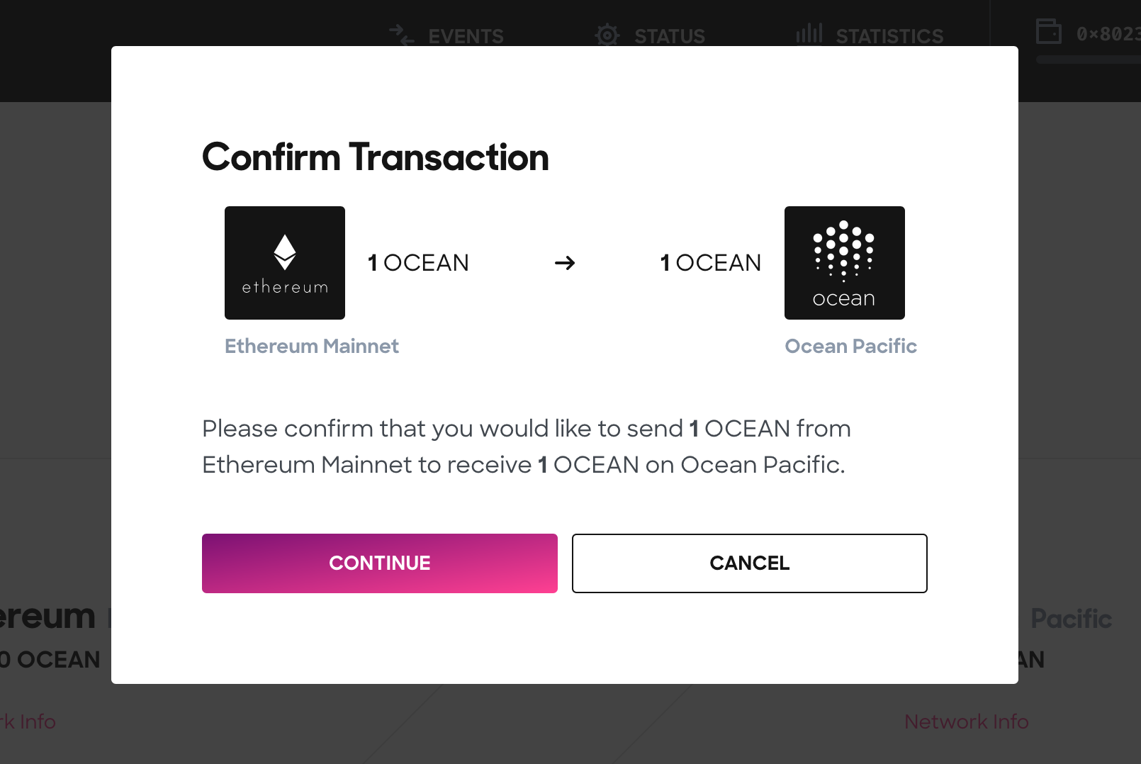Click the transfer direction arrow icon
This screenshot has width=1141, height=764.
pyautogui.click(x=565, y=263)
